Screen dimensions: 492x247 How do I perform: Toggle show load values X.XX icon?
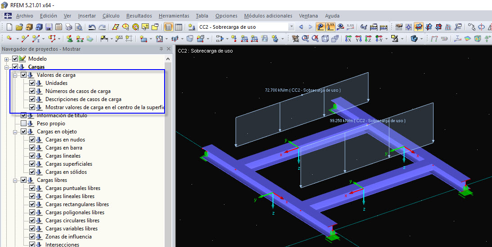pyautogui.click(x=330, y=27)
